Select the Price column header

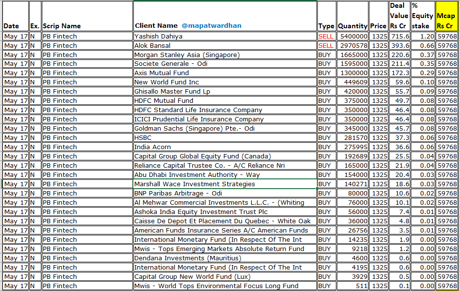click(378, 16)
